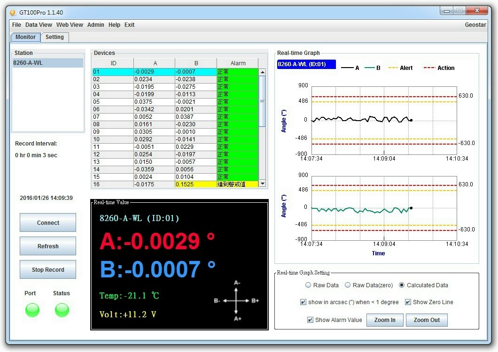Select the Calculated Data radio option
This screenshot has height=352, width=498.
(402, 285)
